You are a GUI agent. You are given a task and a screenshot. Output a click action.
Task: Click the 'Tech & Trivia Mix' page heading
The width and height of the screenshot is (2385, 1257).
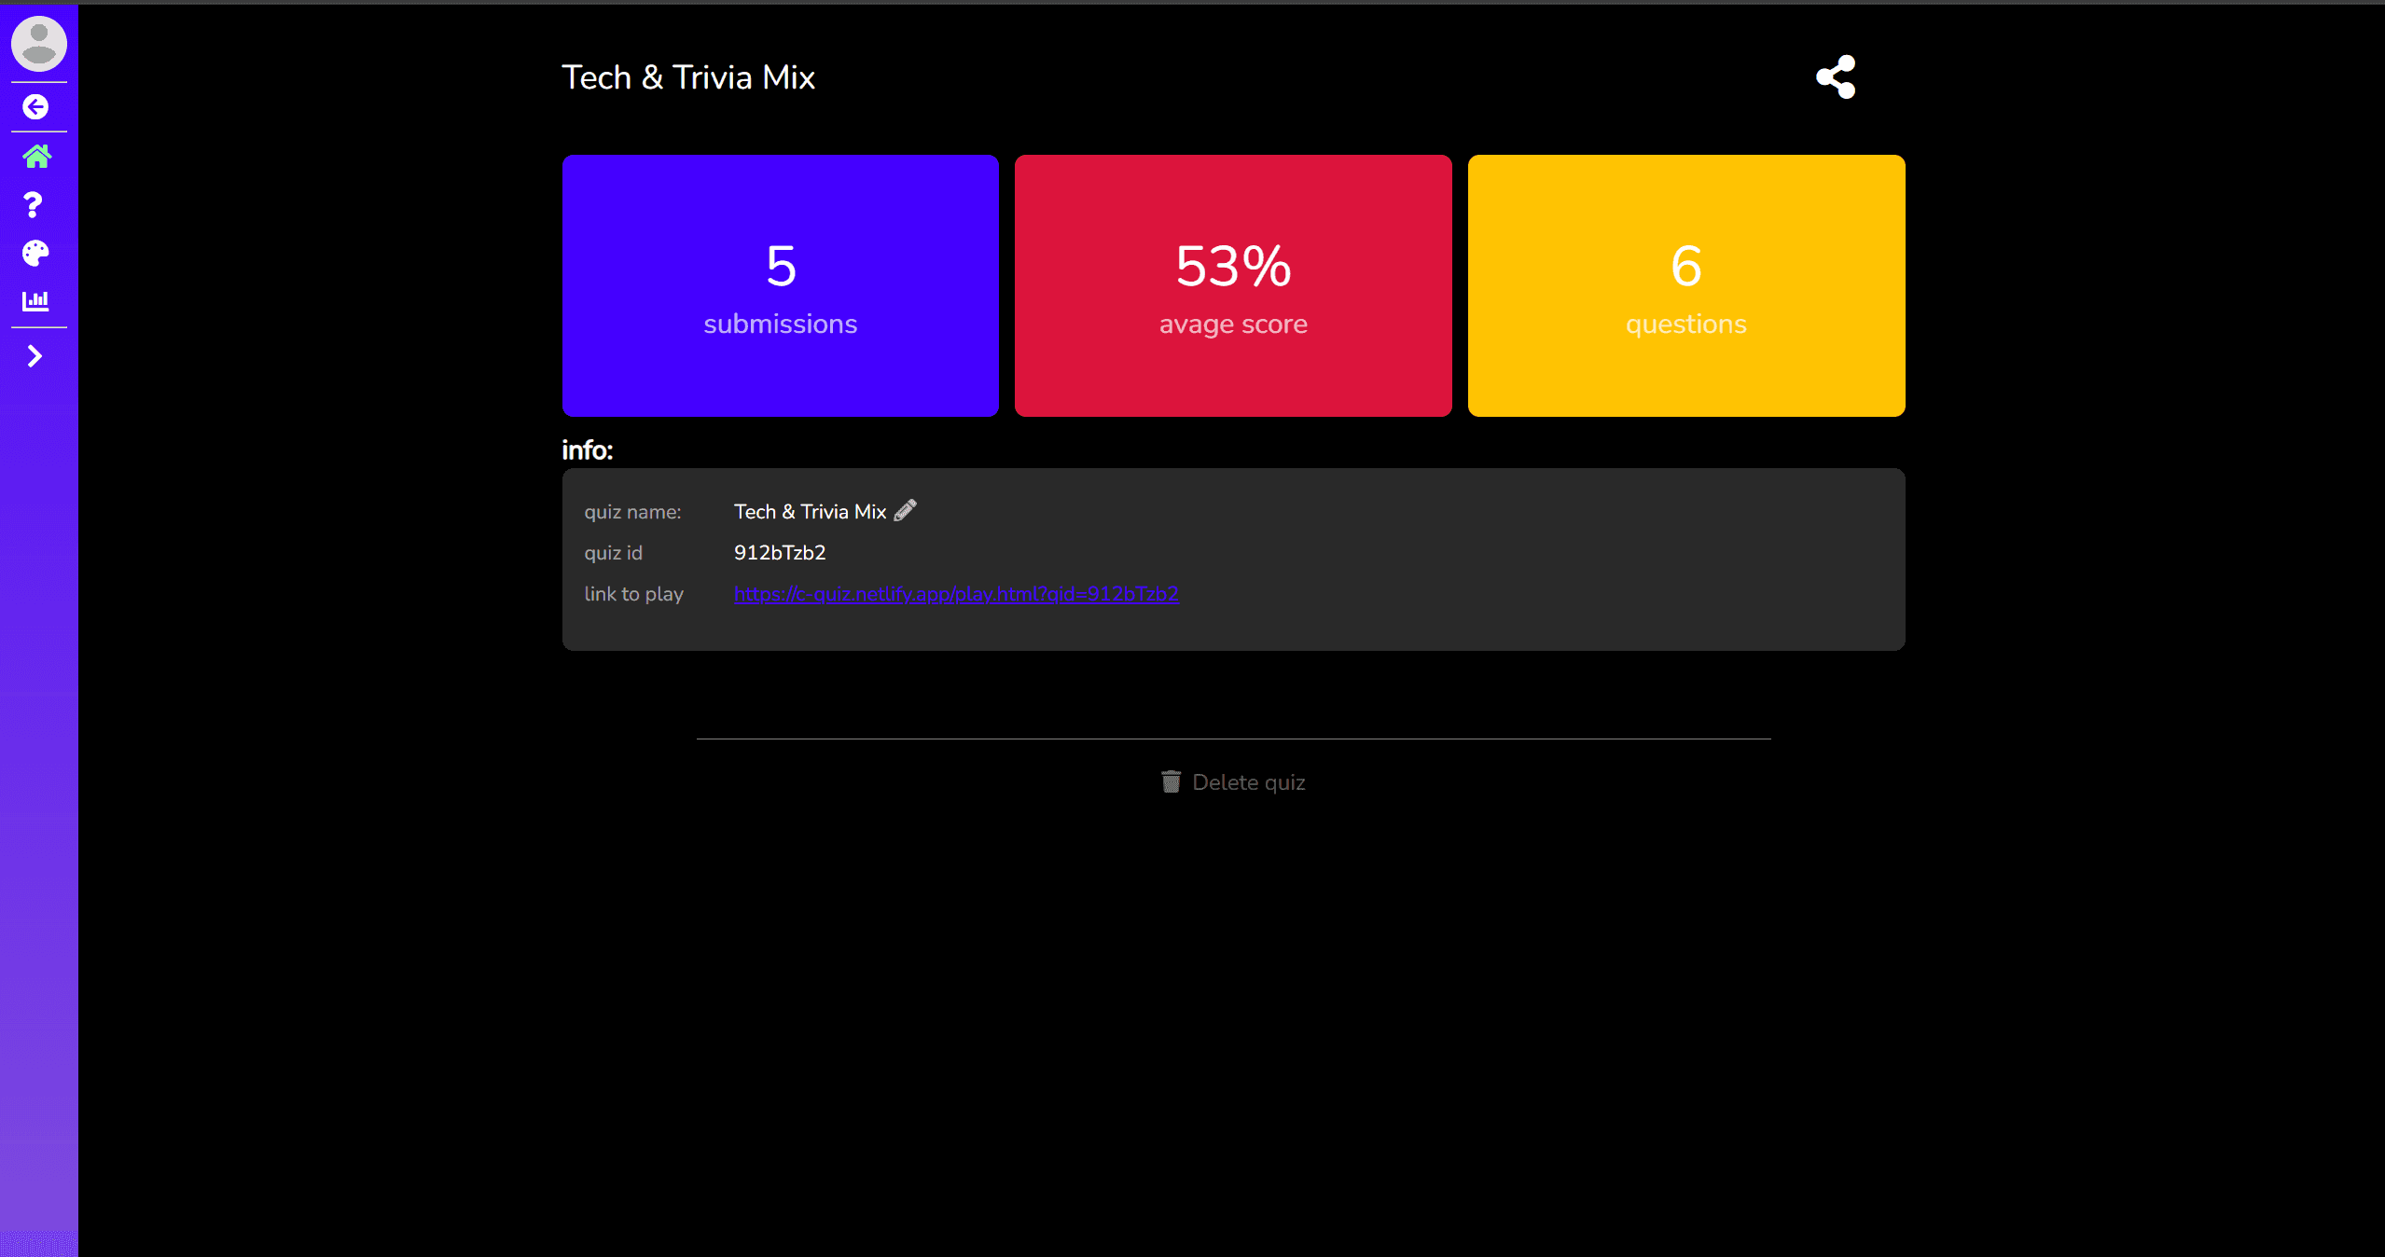(688, 77)
